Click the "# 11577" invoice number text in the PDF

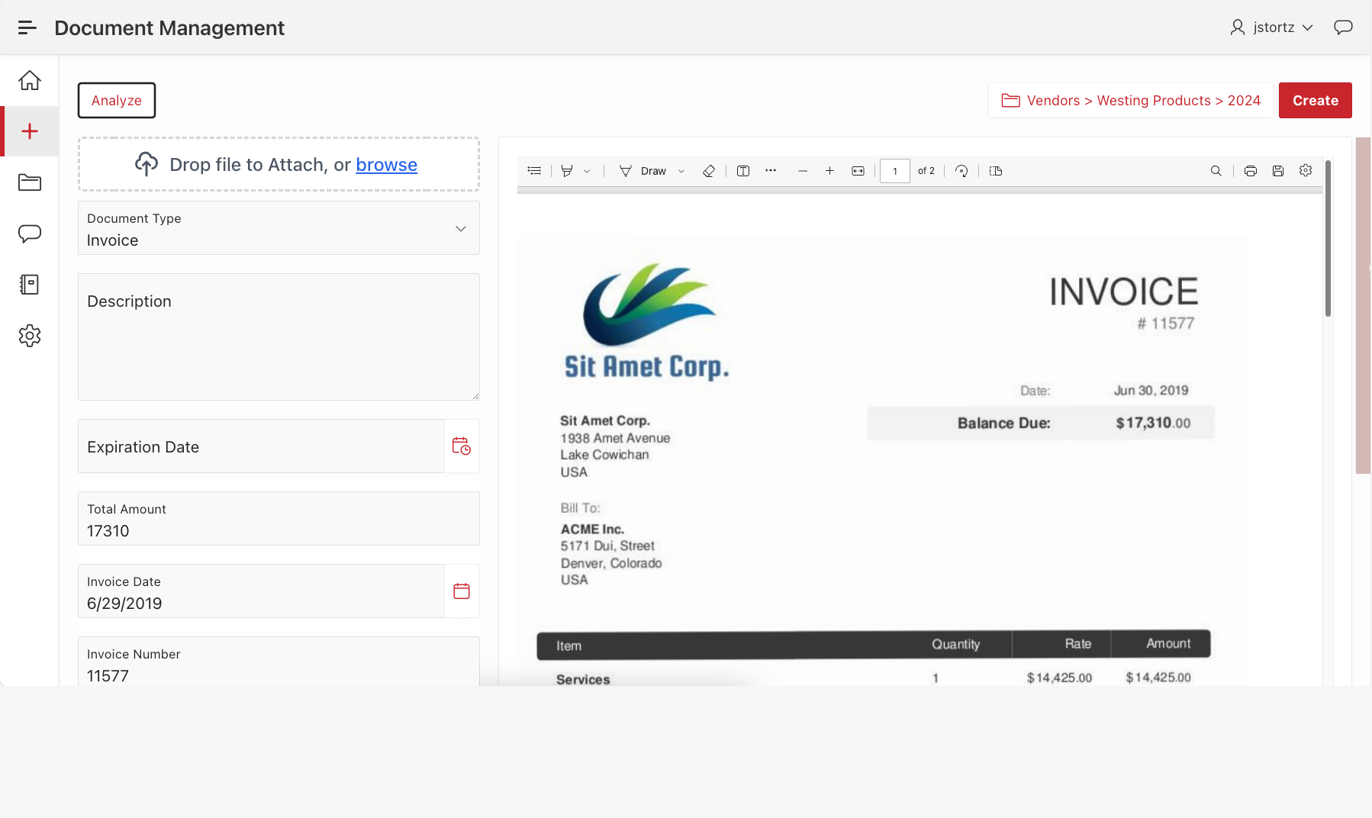point(1165,324)
